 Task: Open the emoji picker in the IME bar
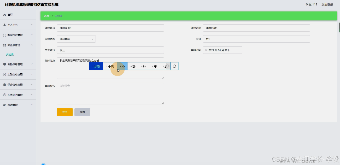pyautogui.click(x=174, y=66)
